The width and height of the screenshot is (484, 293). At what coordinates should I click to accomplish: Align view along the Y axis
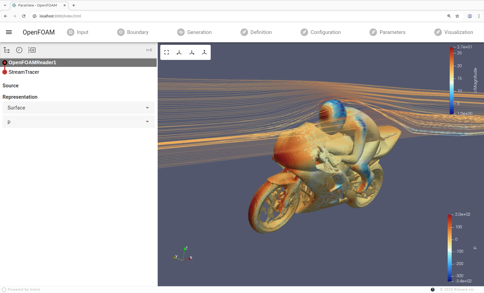point(192,52)
